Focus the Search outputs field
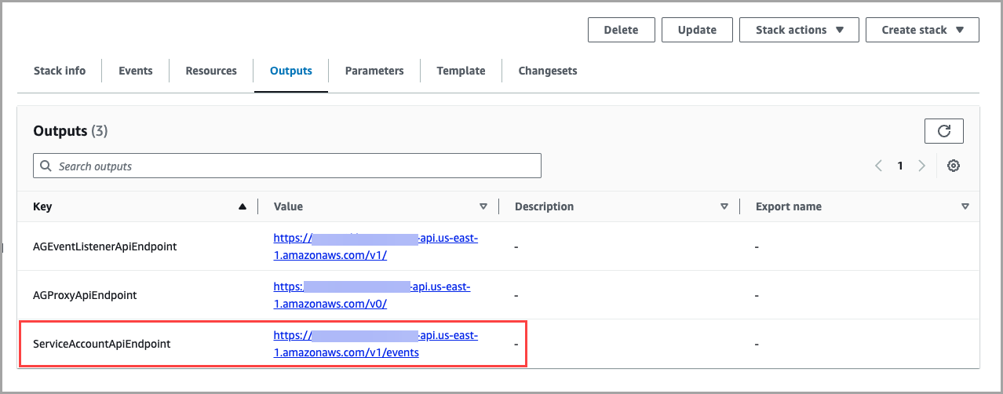 [287, 166]
